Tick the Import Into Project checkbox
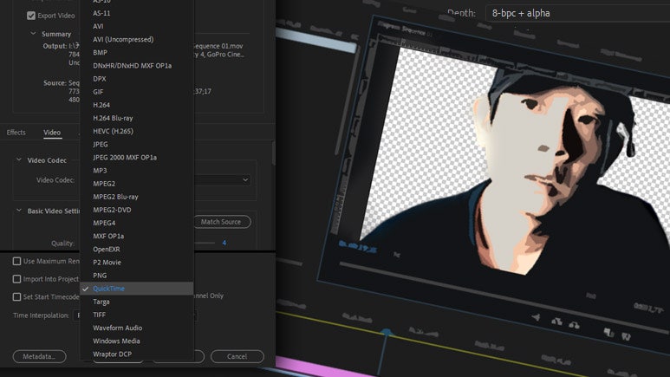This screenshot has width=670, height=377. point(16,279)
